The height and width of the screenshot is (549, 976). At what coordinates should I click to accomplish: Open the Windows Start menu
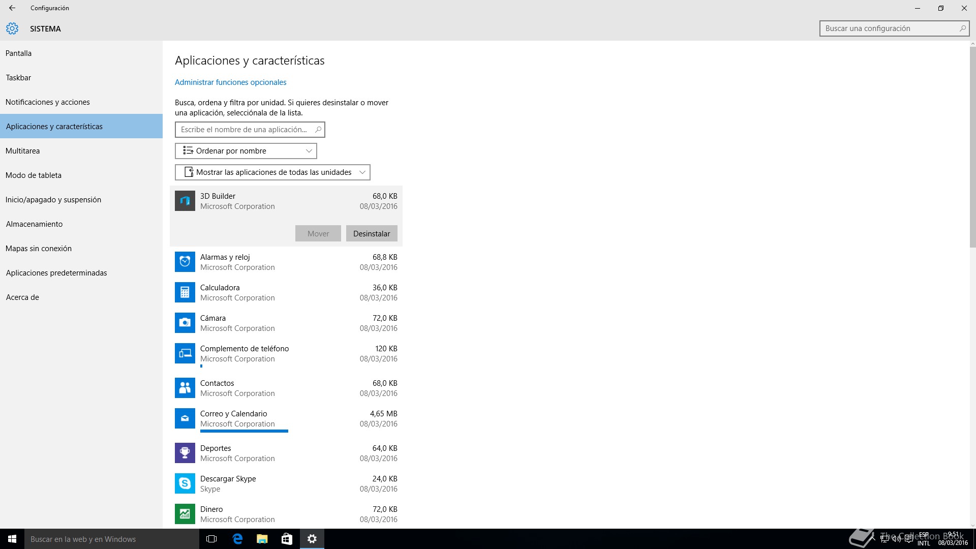pos(12,539)
